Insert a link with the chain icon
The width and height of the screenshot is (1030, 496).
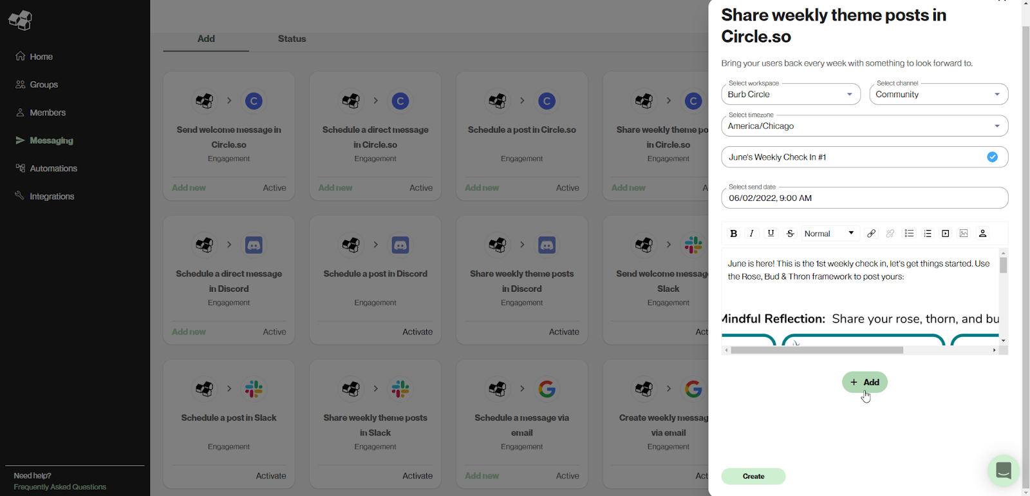click(x=871, y=234)
